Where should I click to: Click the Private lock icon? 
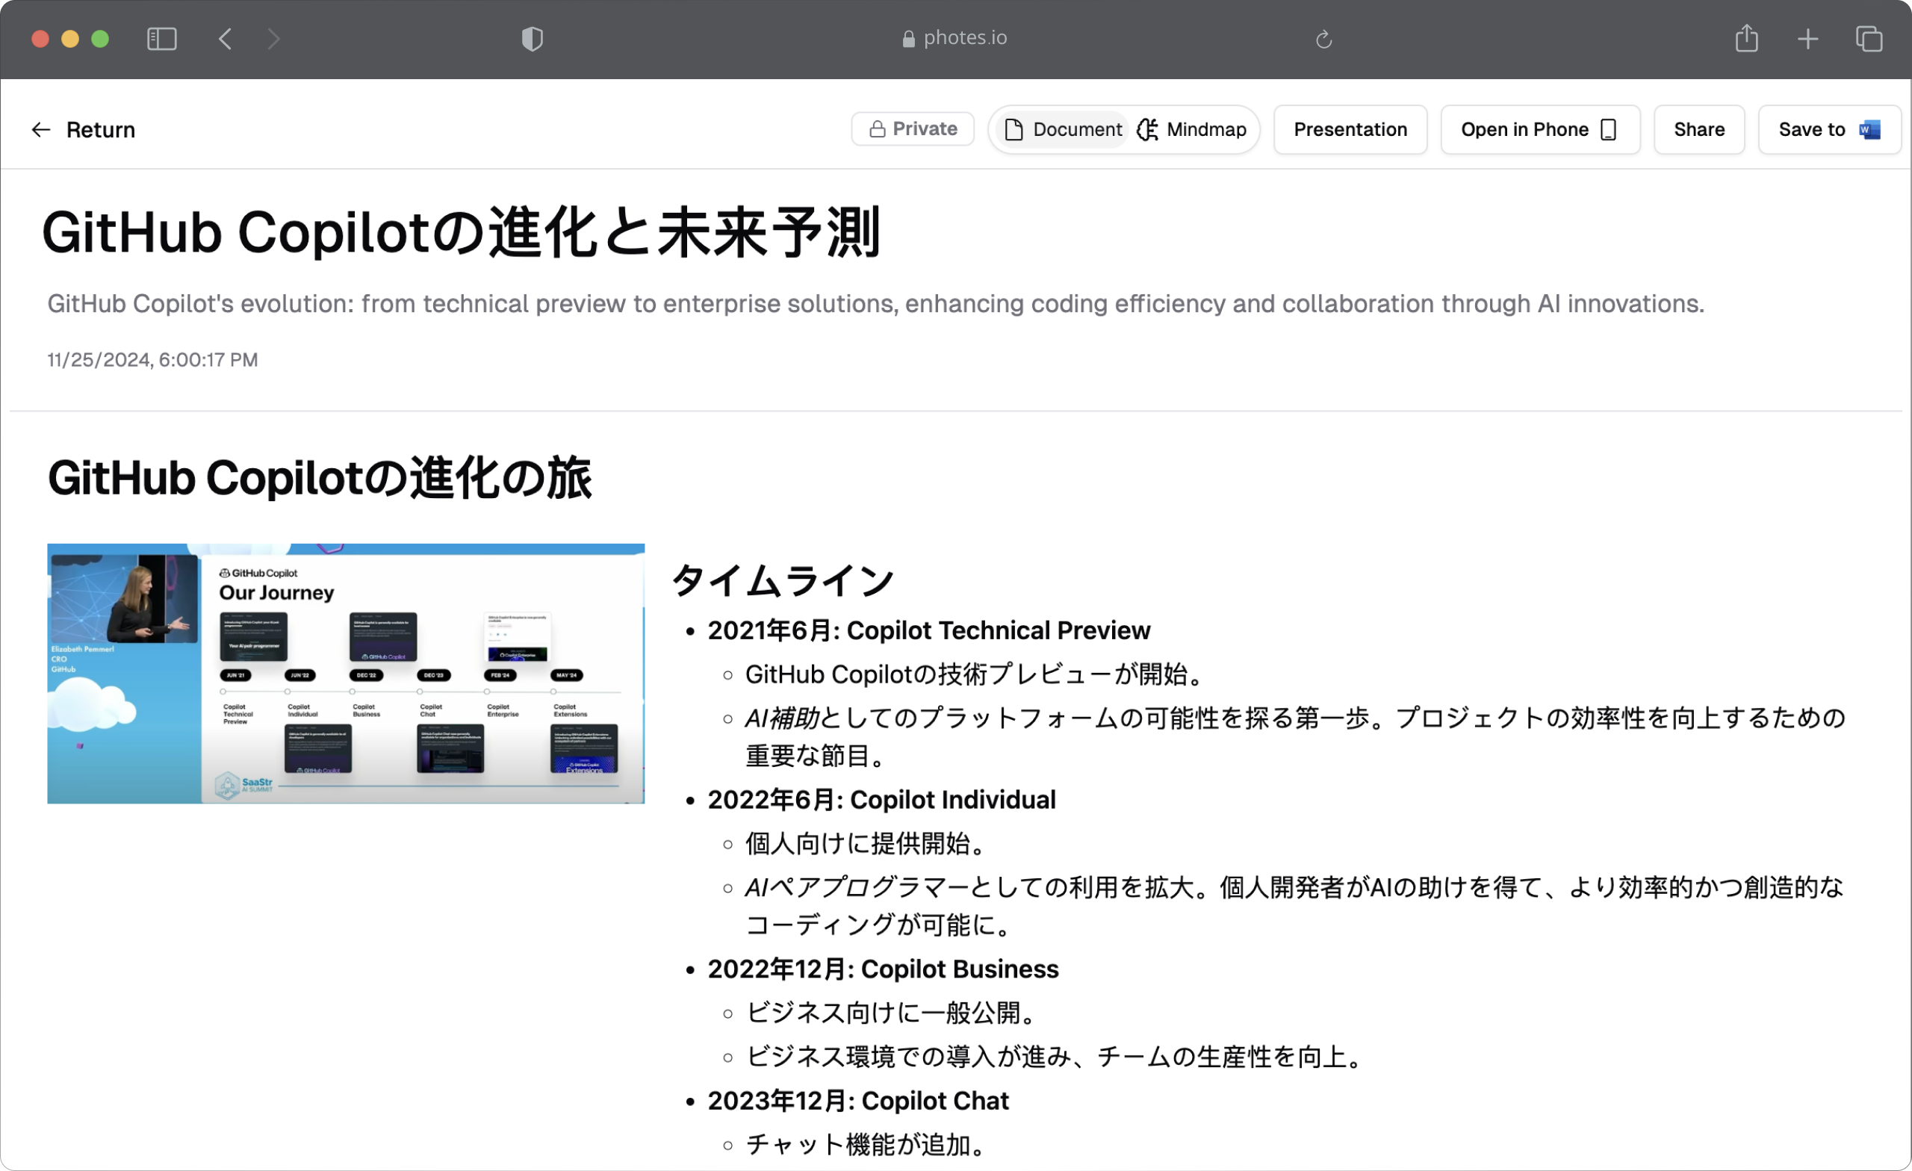pos(877,130)
